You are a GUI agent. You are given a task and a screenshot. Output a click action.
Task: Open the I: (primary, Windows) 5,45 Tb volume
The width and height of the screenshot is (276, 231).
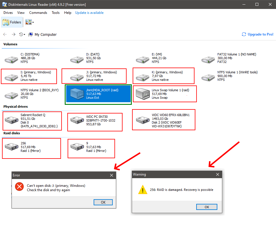(11, 77)
